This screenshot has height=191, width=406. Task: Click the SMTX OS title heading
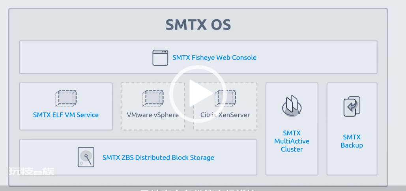coord(198,25)
